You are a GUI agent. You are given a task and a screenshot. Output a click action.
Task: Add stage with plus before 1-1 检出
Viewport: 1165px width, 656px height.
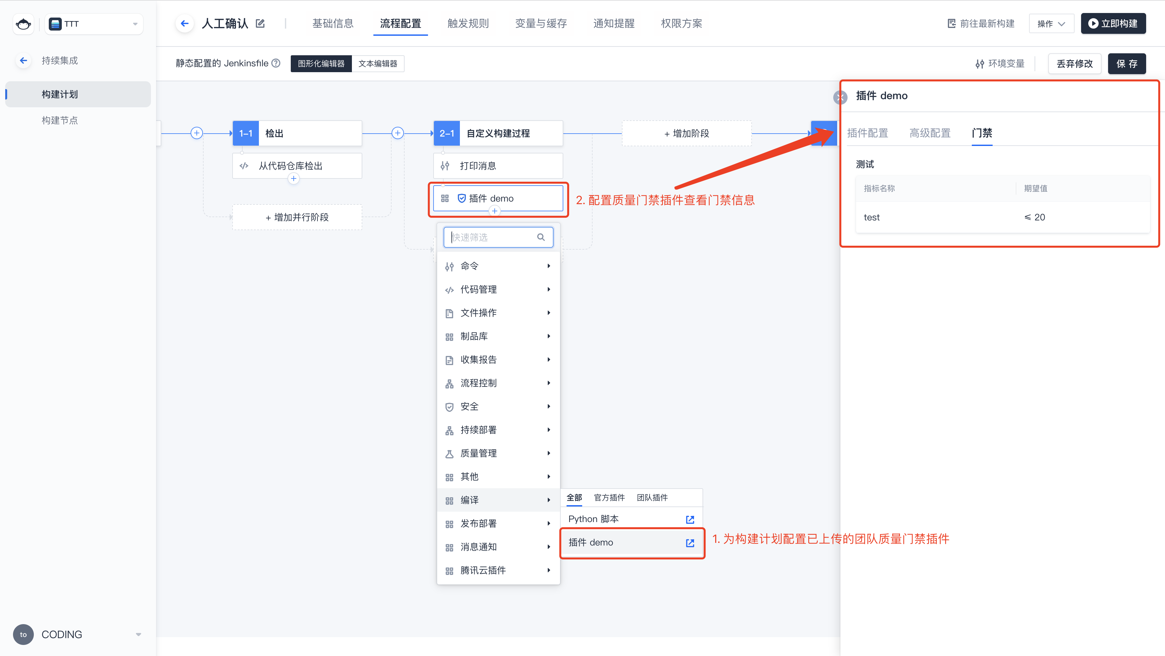[x=197, y=133]
